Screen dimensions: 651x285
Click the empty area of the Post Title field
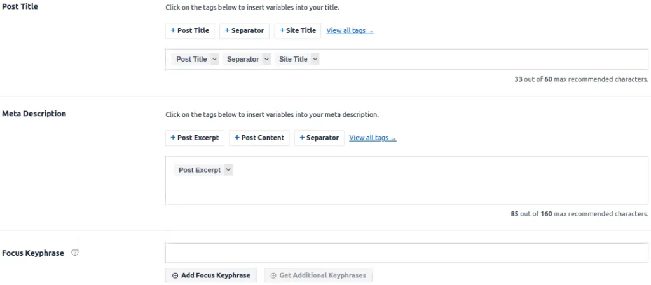tap(477, 59)
